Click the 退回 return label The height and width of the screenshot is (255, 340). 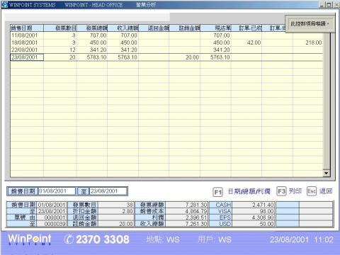326,191
